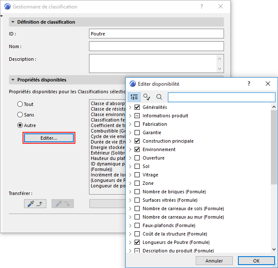Select 'Energie stockée' list entry
278x268 pixels.
coord(108,147)
